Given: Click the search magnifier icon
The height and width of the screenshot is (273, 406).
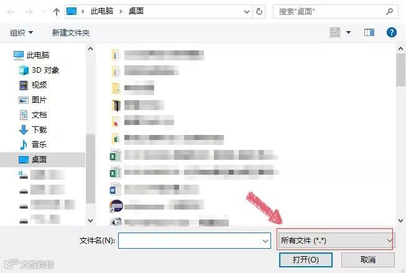Looking at the screenshot, I should pyautogui.click(x=389, y=12).
